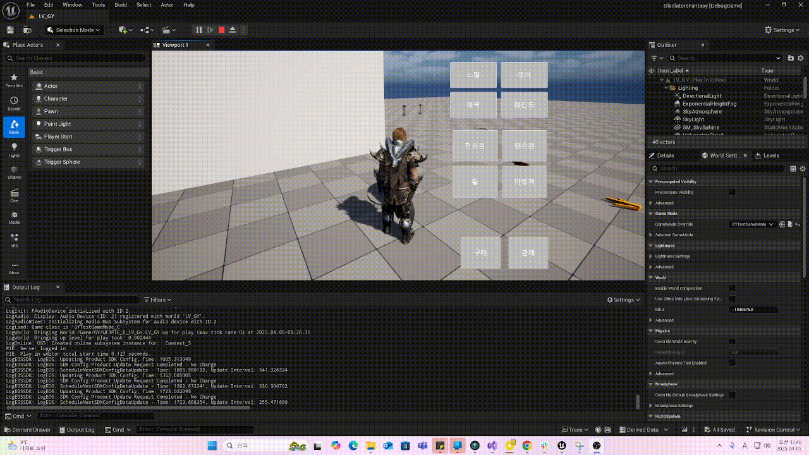
Task: Open the Actor menu
Action: (167, 5)
